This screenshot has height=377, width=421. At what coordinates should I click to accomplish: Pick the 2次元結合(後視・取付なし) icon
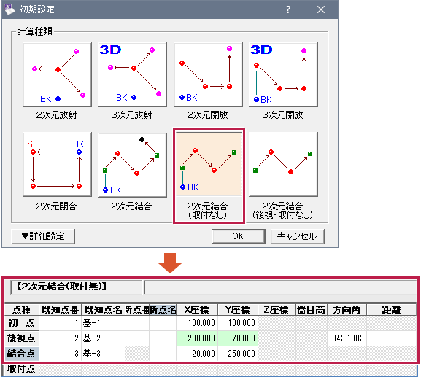tap(284, 165)
